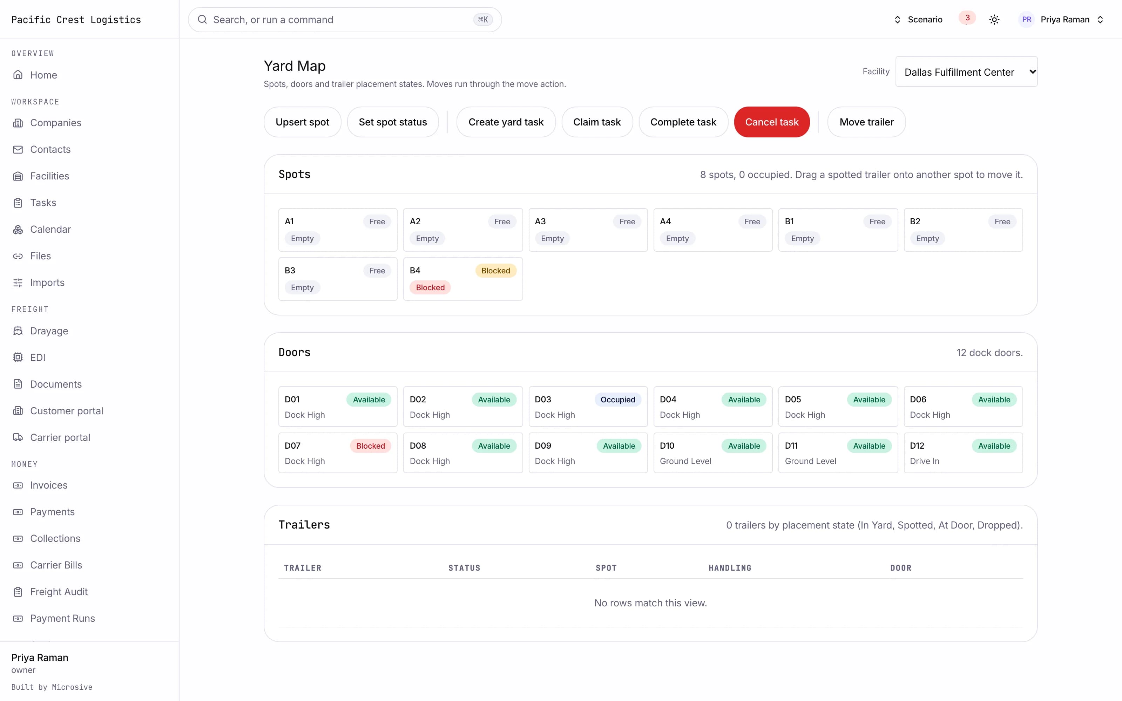Open the notifications badge showing 3

(967, 18)
